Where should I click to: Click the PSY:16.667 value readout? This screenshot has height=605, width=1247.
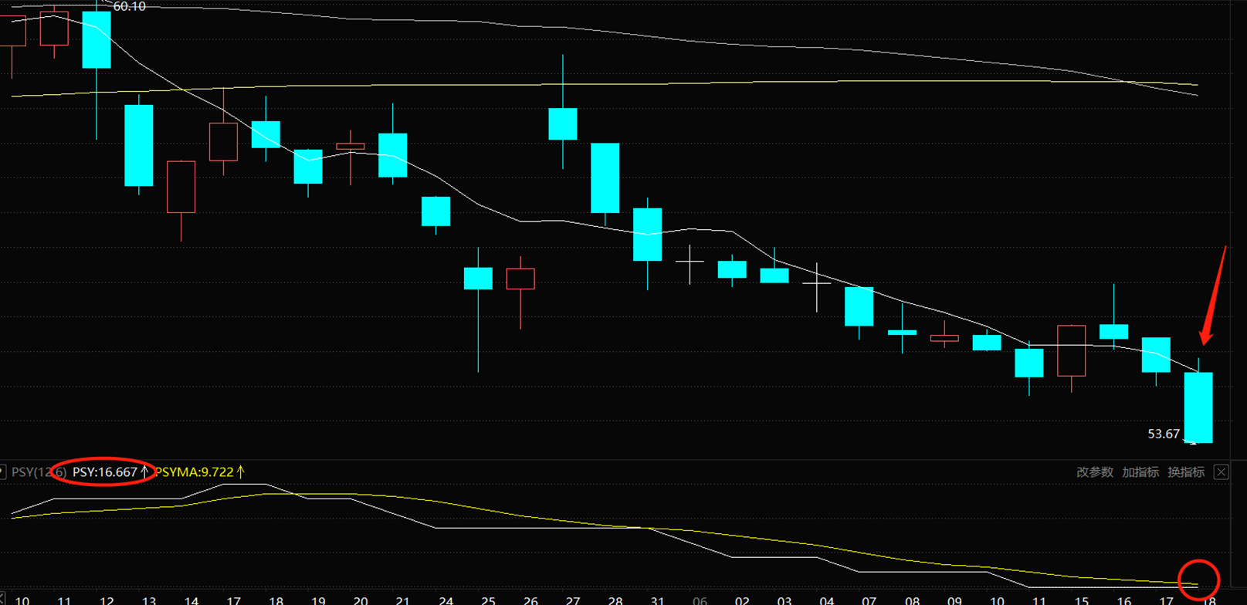click(105, 472)
